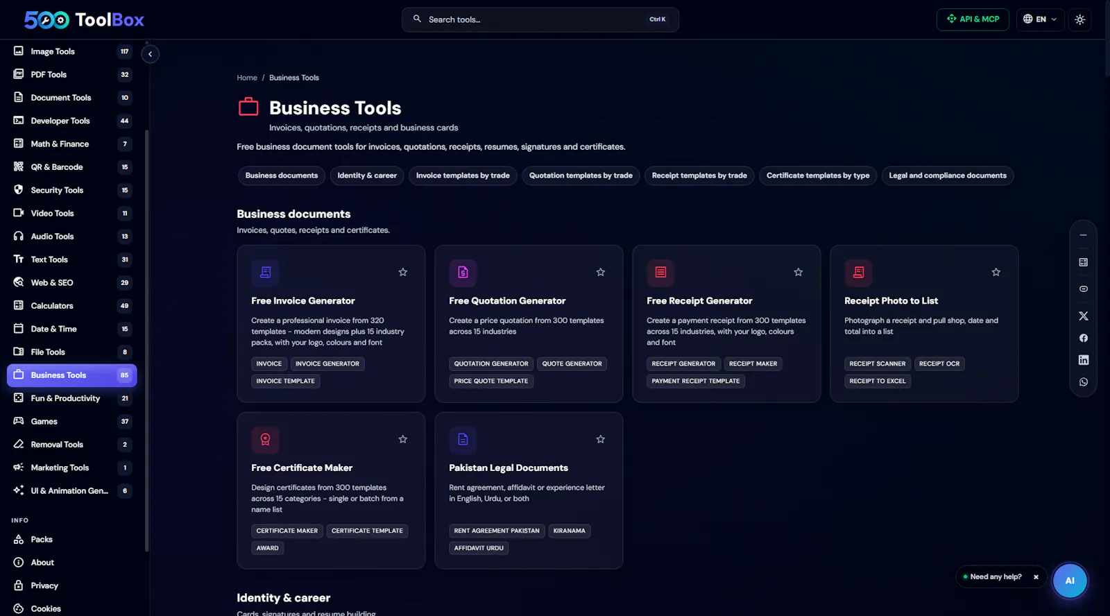The height and width of the screenshot is (616, 1110).
Task: Open the Free Quotation Generator icon
Action: point(463,273)
